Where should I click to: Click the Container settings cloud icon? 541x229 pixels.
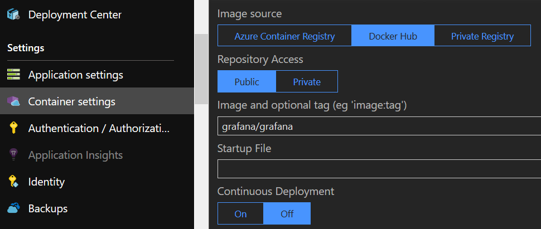pyautogui.click(x=13, y=101)
